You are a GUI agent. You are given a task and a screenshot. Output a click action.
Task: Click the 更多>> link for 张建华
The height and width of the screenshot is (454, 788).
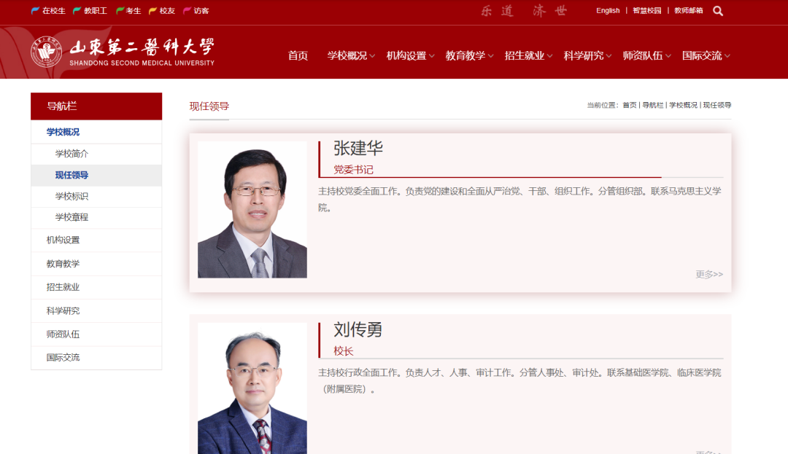(x=707, y=274)
